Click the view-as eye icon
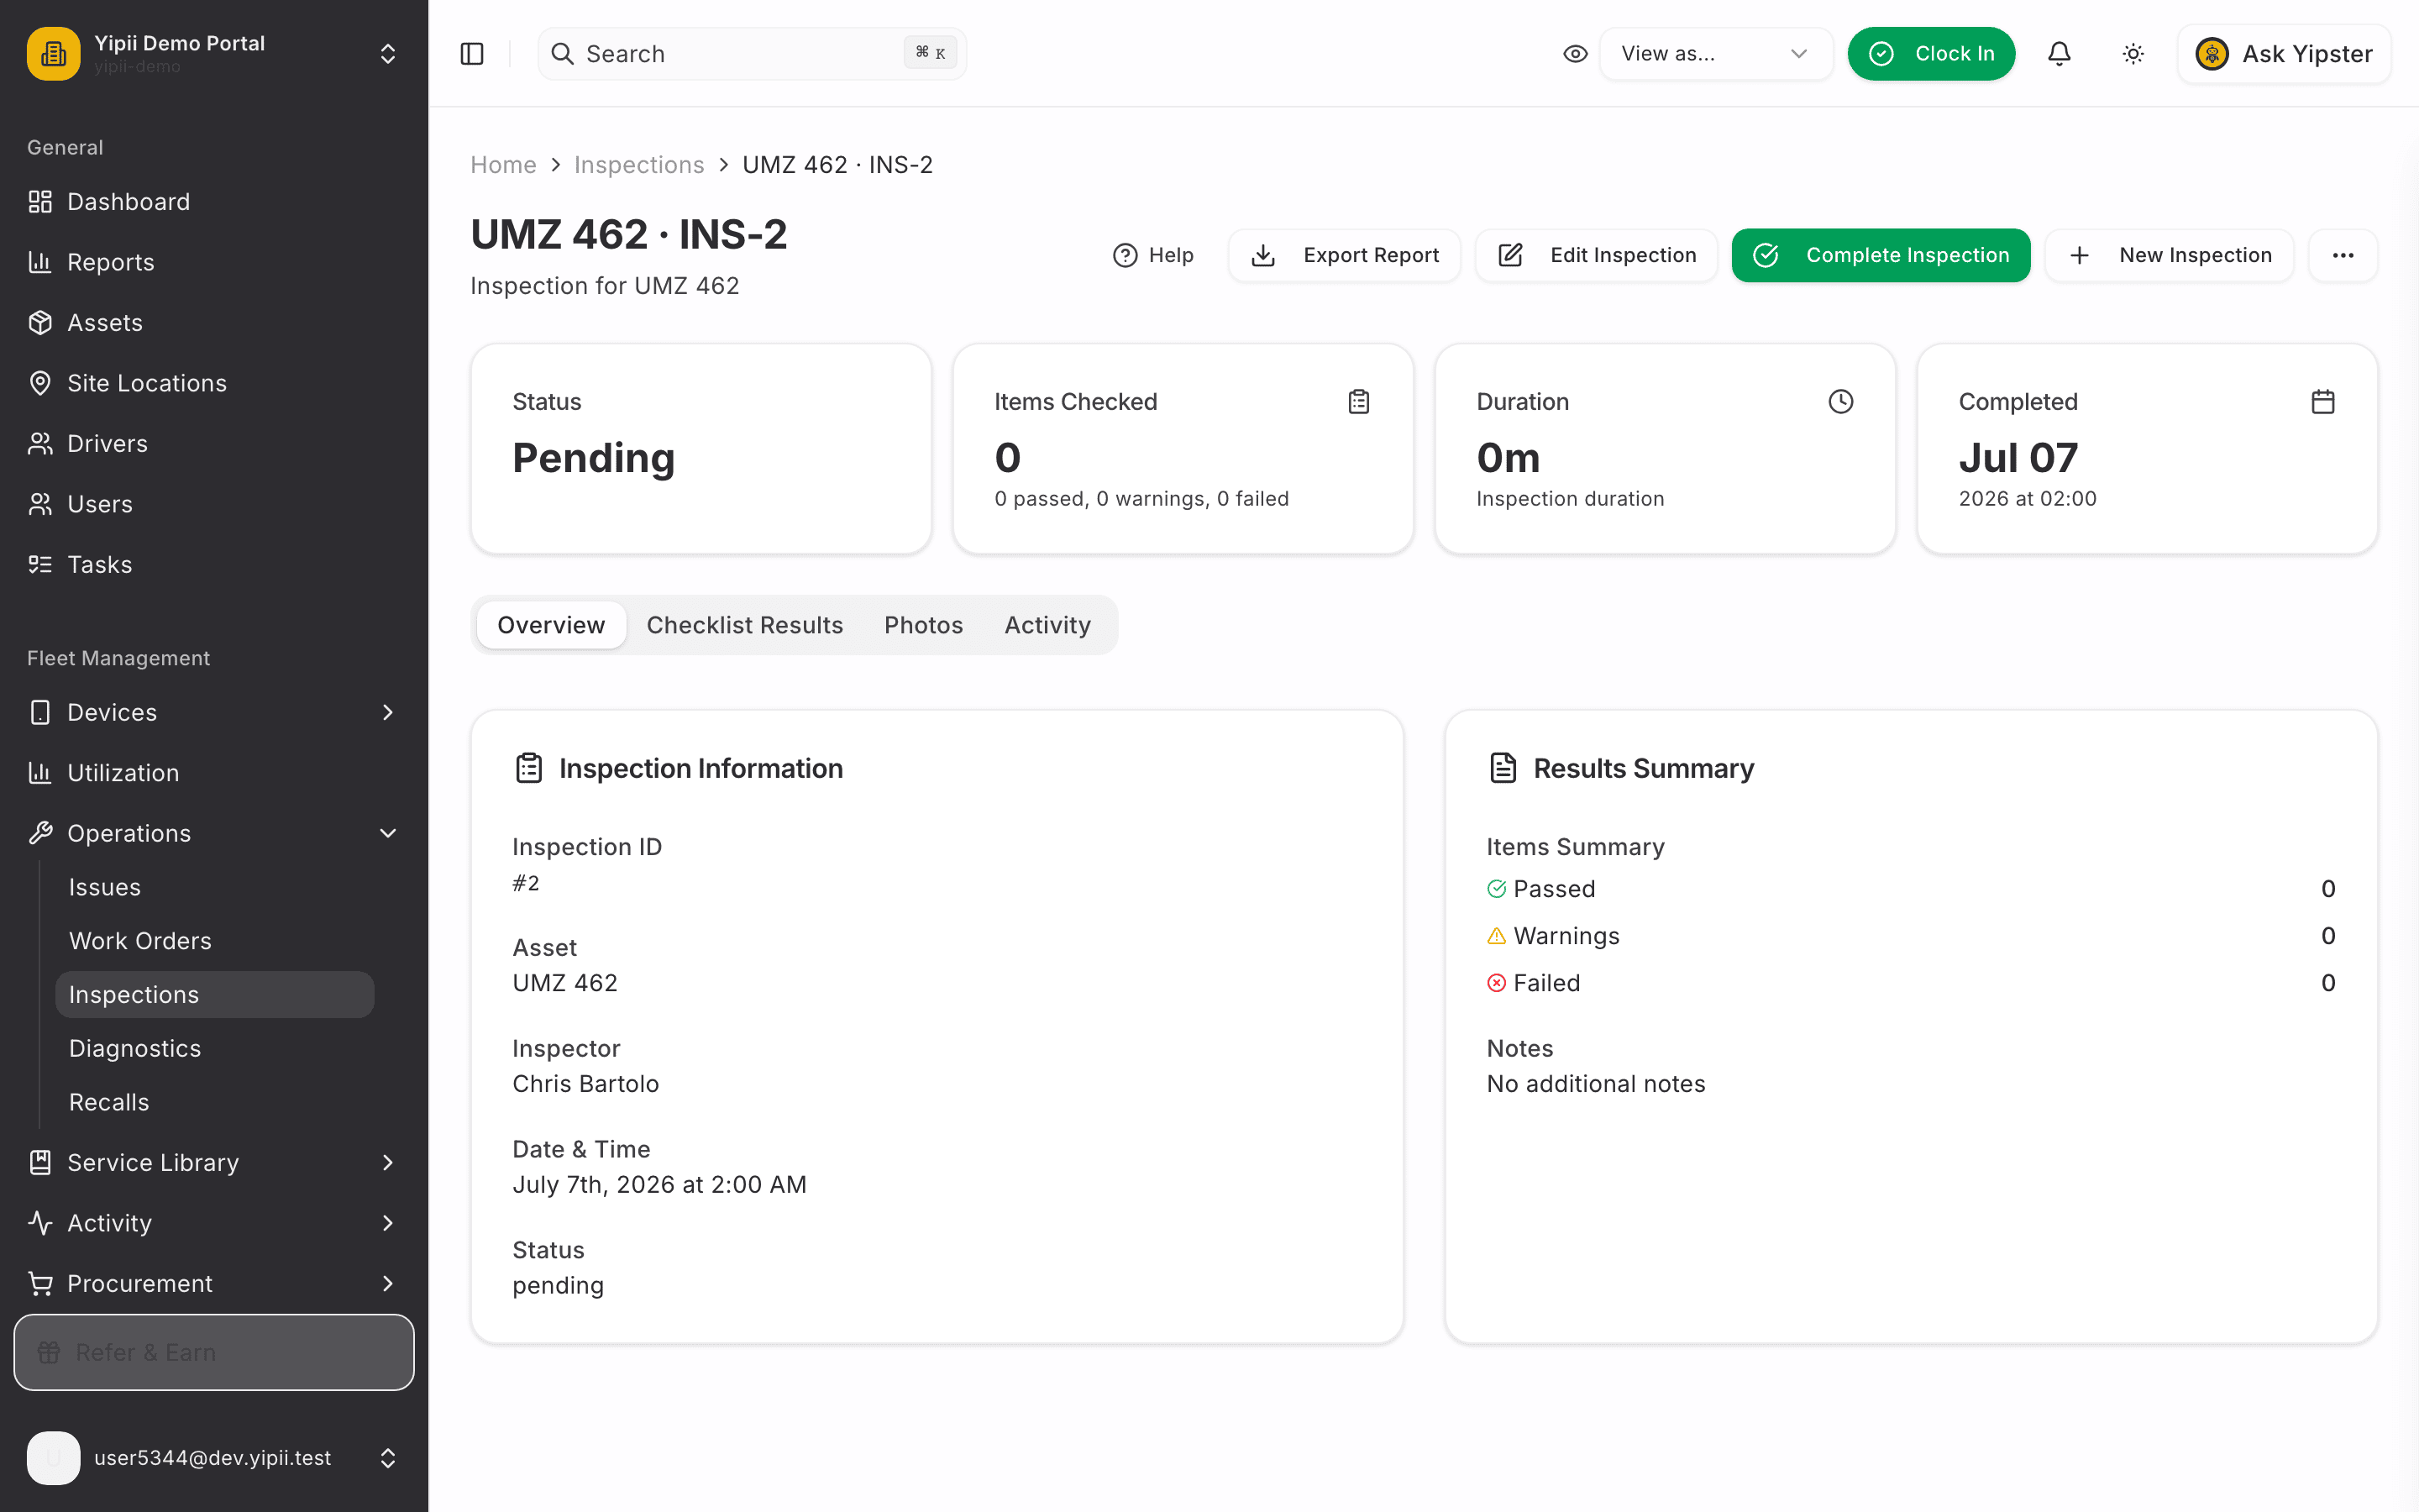 (x=1576, y=54)
